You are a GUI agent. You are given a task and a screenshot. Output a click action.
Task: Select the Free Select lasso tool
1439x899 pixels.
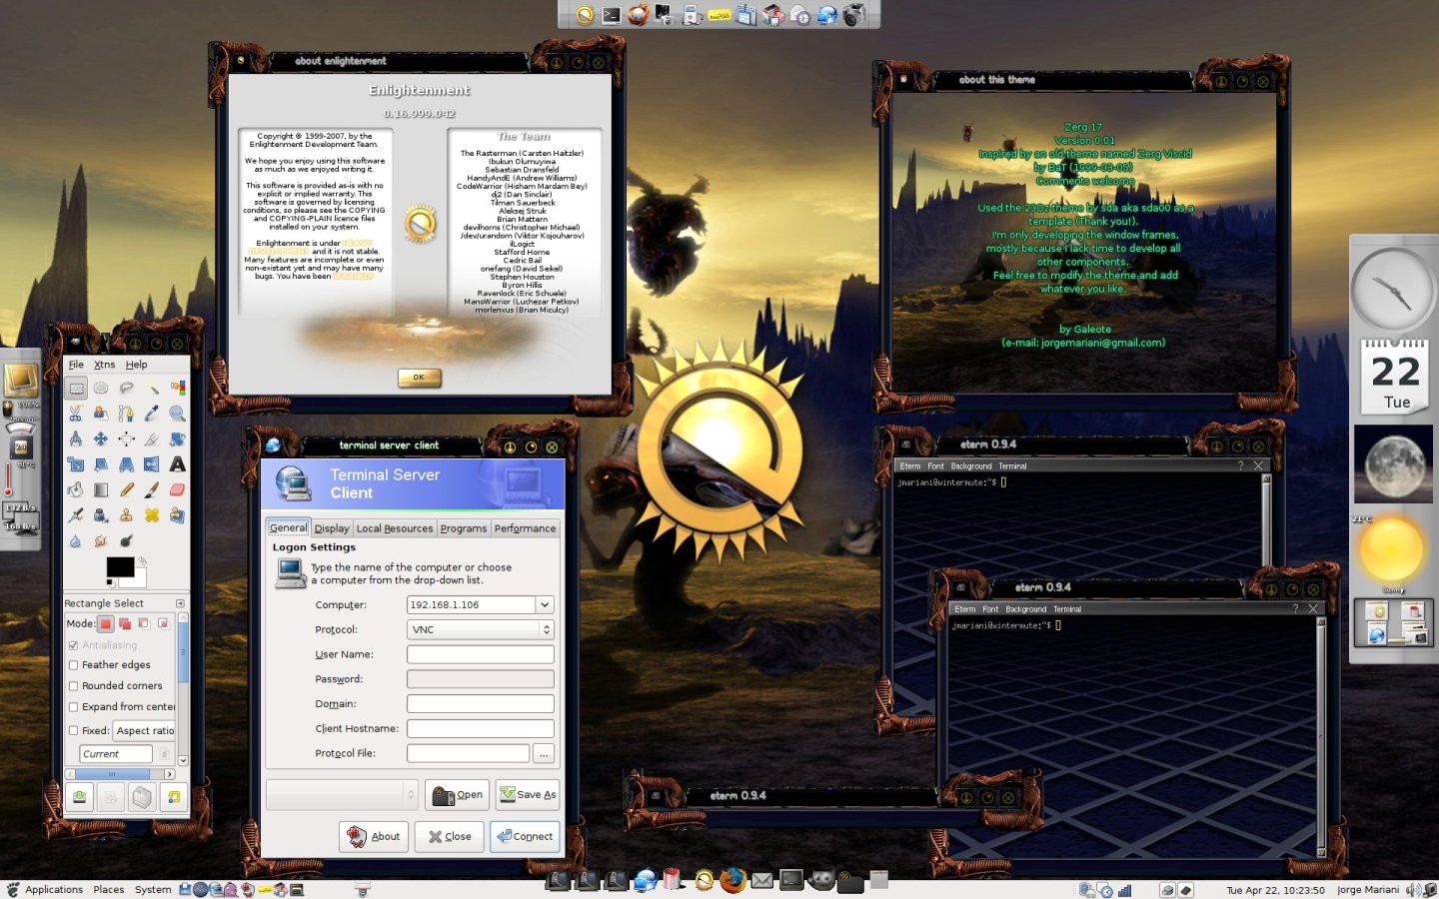tap(127, 388)
